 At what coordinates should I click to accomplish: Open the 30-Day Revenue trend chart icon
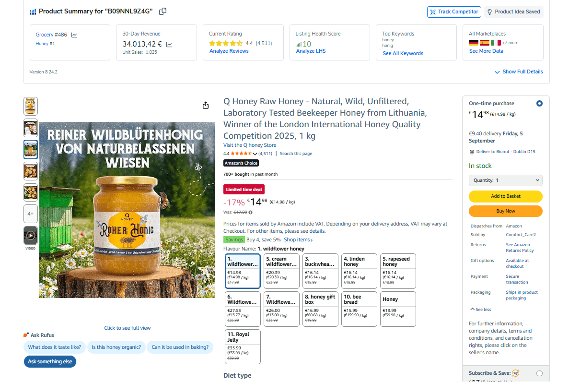pyautogui.click(x=169, y=44)
